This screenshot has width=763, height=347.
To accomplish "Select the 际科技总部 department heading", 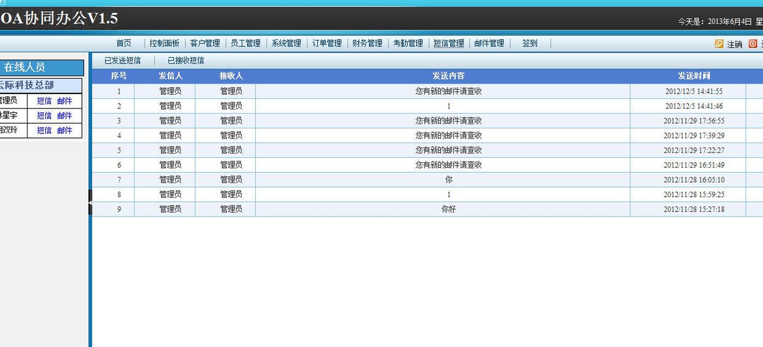I will pos(41,85).
